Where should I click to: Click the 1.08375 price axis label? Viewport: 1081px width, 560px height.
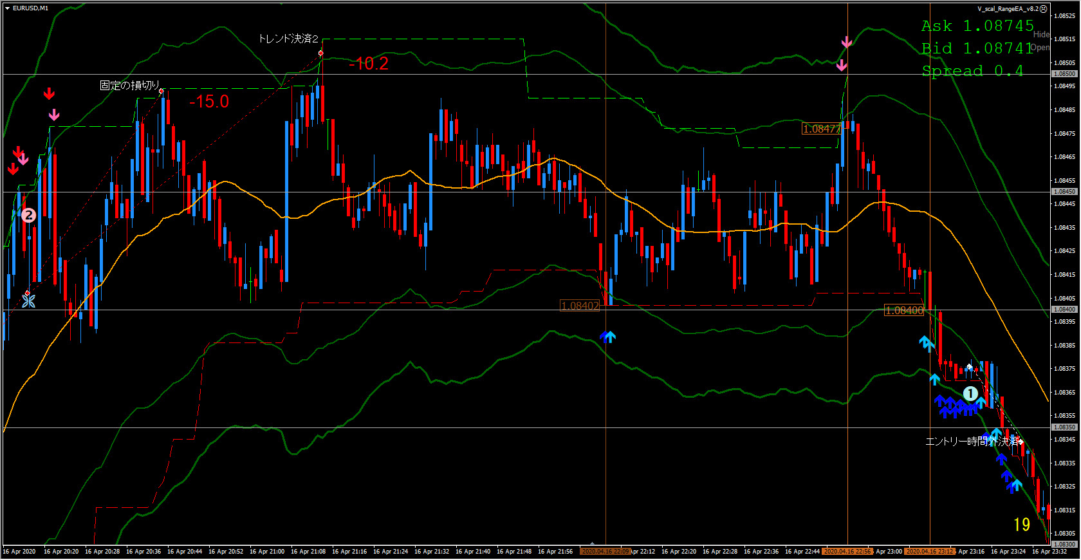[1066, 369]
